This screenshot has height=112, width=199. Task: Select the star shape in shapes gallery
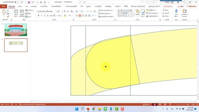click(x=121, y=11)
